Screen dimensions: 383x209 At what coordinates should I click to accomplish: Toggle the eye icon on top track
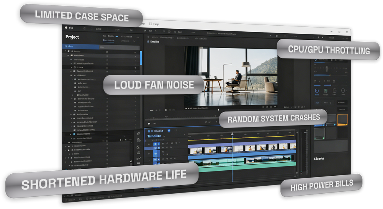tap(149, 144)
